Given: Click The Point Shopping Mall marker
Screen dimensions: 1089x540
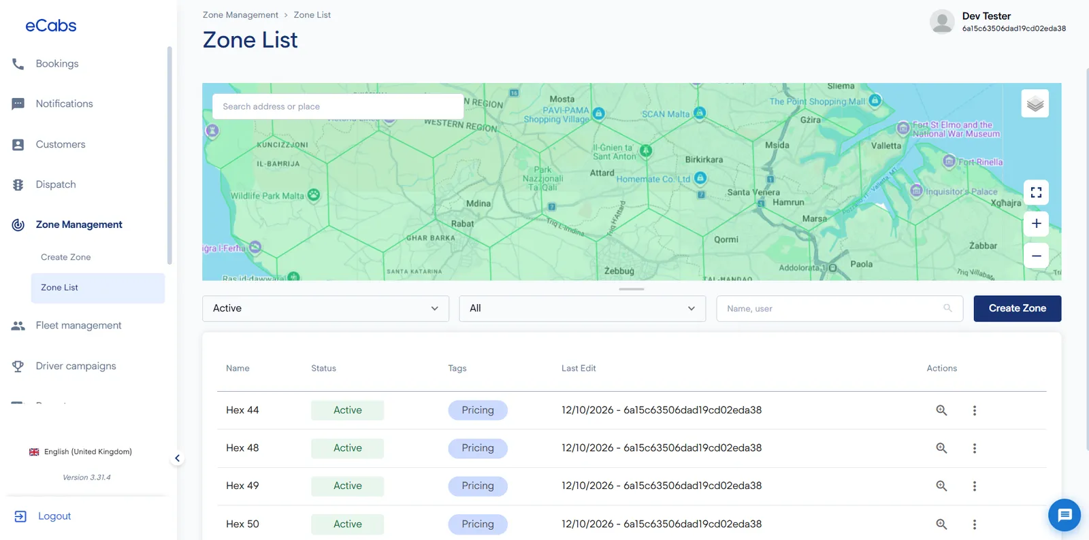Looking at the screenshot, I should 875,101.
